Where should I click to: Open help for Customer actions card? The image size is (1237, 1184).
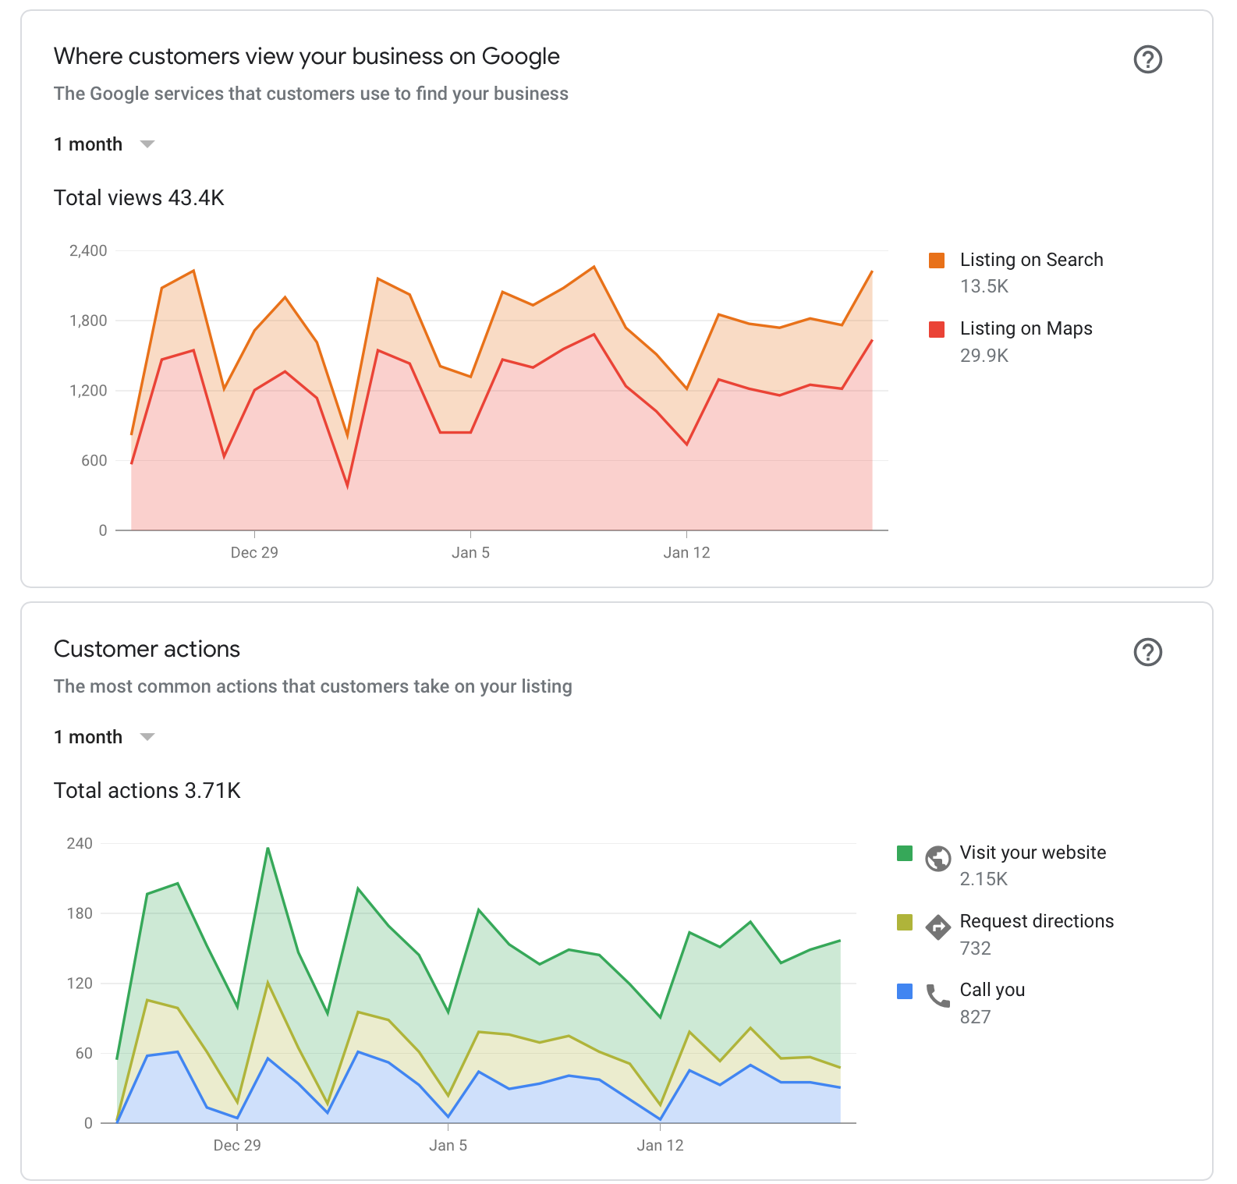(x=1147, y=652)
